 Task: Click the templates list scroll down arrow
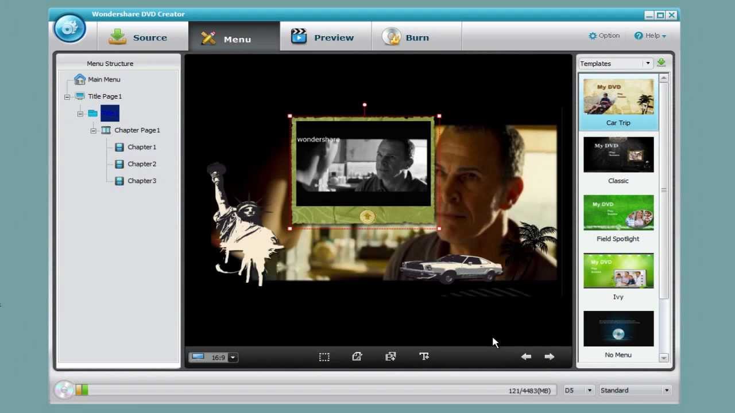click(x=664, y=358)
